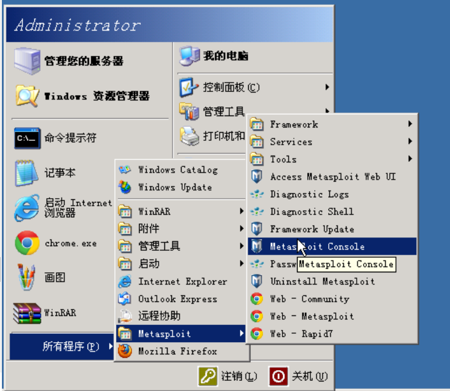Click the Internet Explorer icon in programs list
Viewport: 450px width, 391px height.
[125, 281]
